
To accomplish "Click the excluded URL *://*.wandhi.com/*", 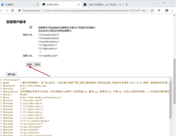I will pyautogui.click(x=48, y=56).
